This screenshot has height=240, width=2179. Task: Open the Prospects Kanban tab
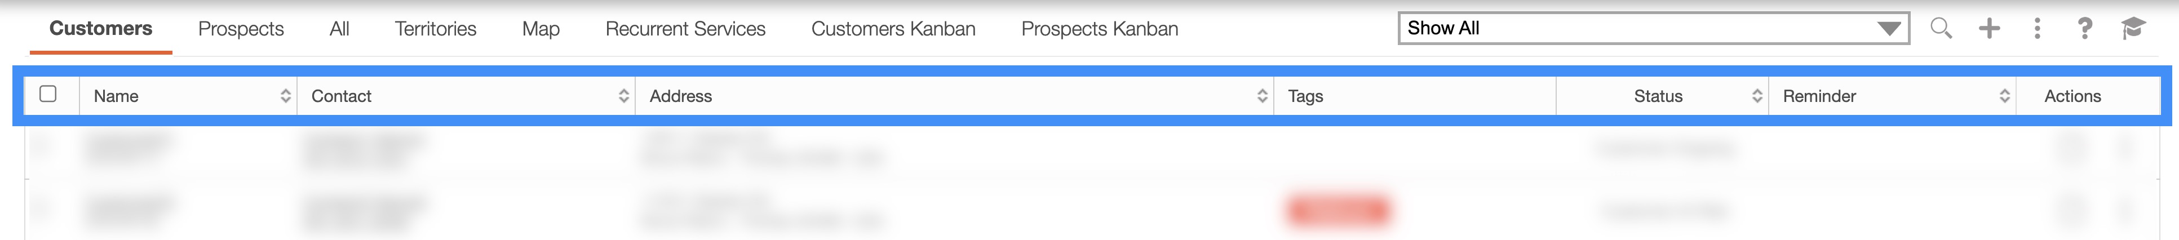point(1099,29)
